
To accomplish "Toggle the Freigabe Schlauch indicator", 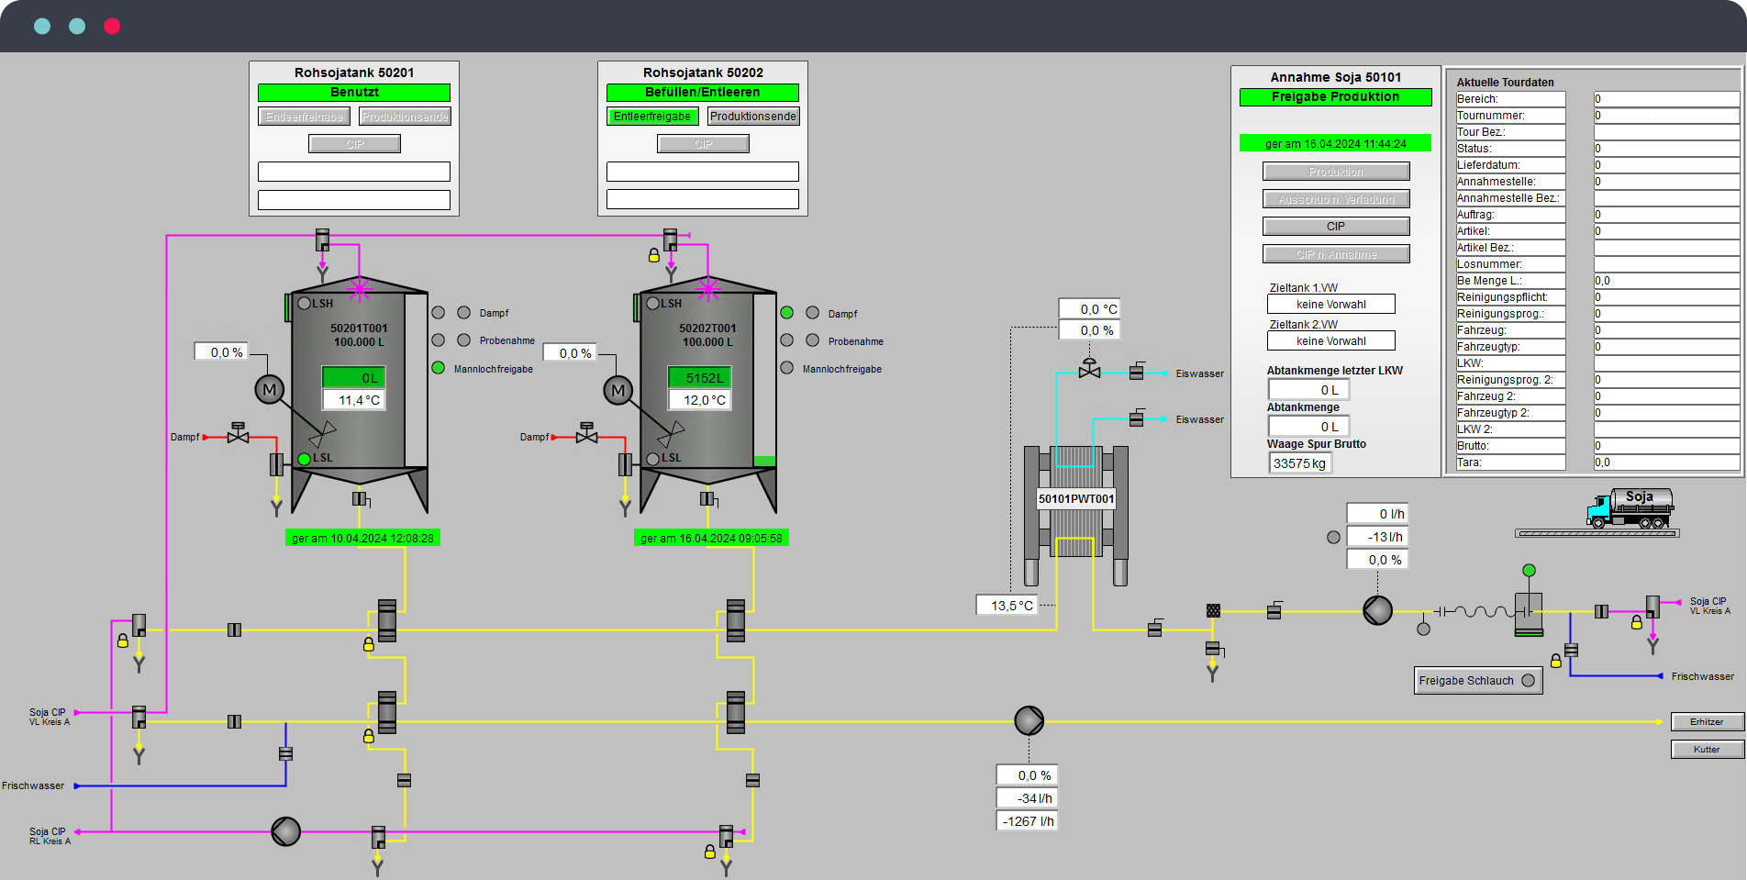I will (1528, 680).
